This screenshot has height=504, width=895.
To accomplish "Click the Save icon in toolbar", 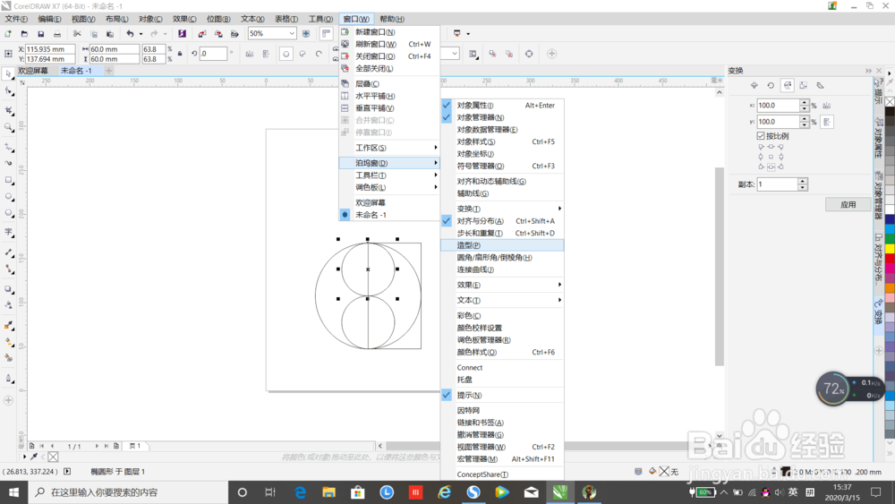I will click(x=40, y=34).
